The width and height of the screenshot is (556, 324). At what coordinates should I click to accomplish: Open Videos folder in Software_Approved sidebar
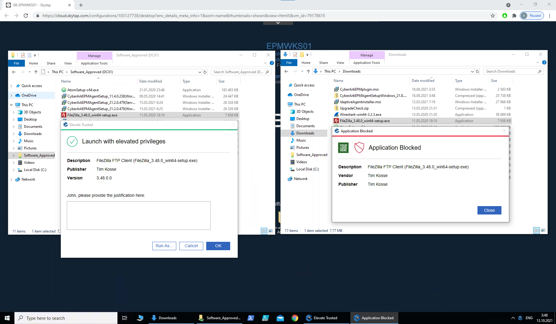coord(29,163)
